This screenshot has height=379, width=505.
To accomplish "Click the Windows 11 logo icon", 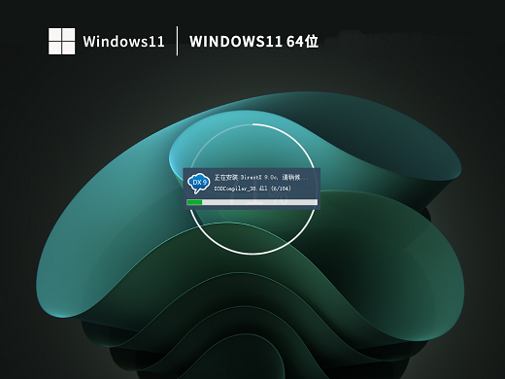I will [61, 41].
